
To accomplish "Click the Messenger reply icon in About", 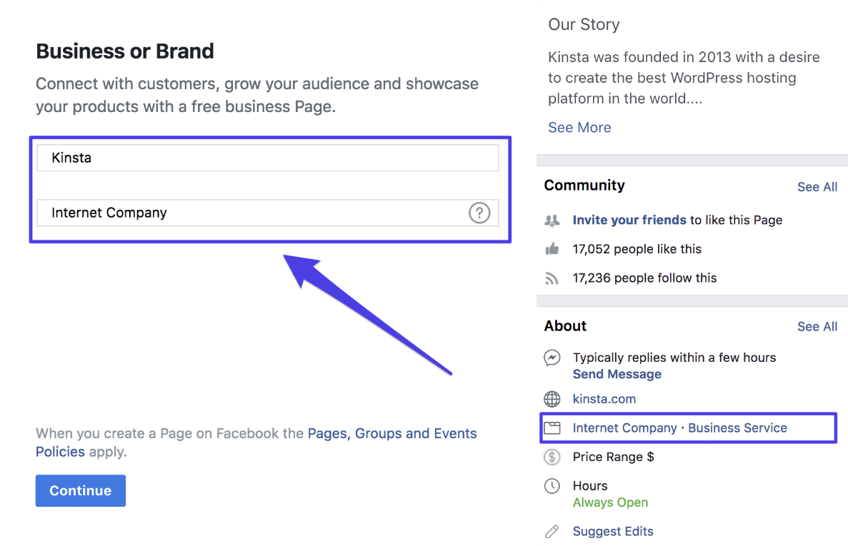I will point(552,358).
